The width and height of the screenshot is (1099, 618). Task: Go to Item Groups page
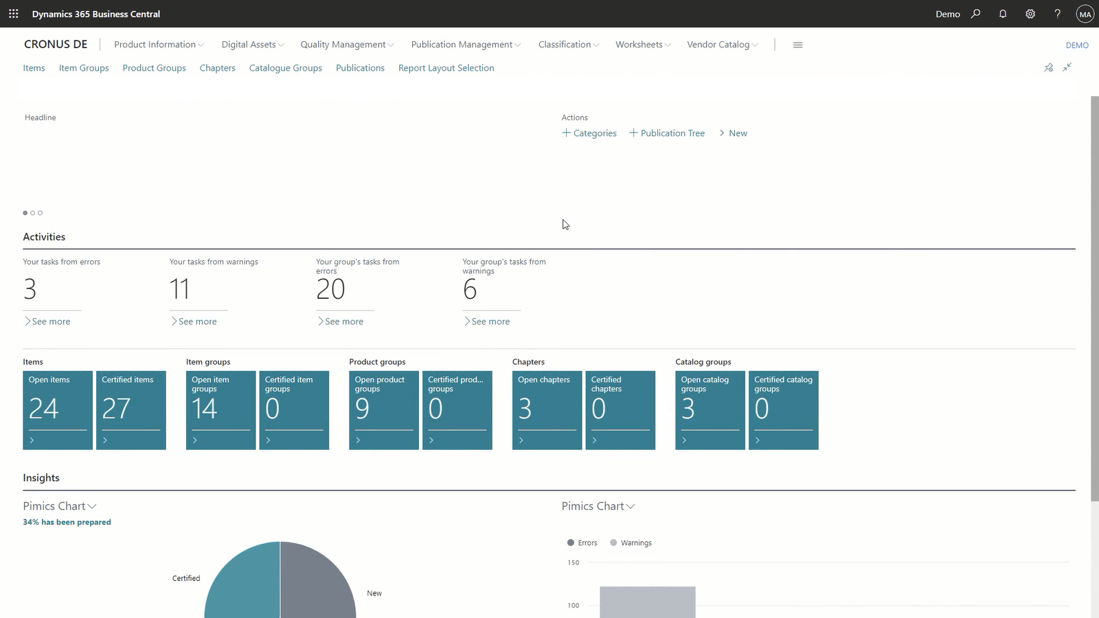pos(84,68)
